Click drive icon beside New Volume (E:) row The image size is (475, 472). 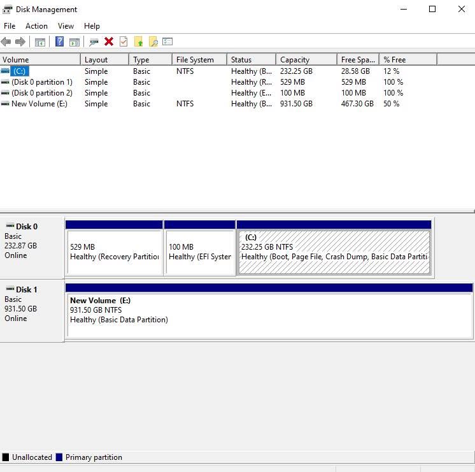[x=5, y=104]
